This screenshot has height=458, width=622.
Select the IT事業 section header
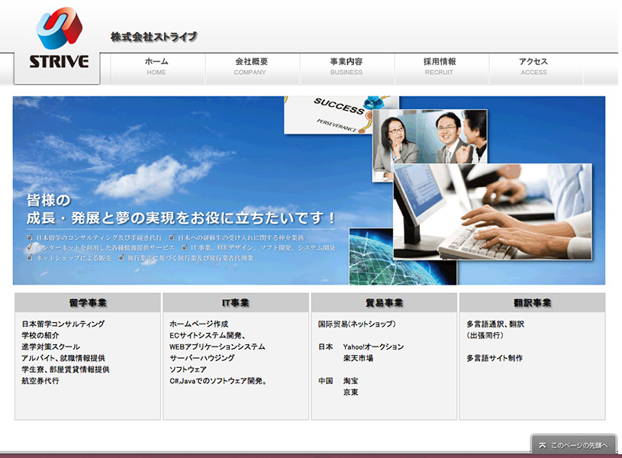click(x=236, y=303)
